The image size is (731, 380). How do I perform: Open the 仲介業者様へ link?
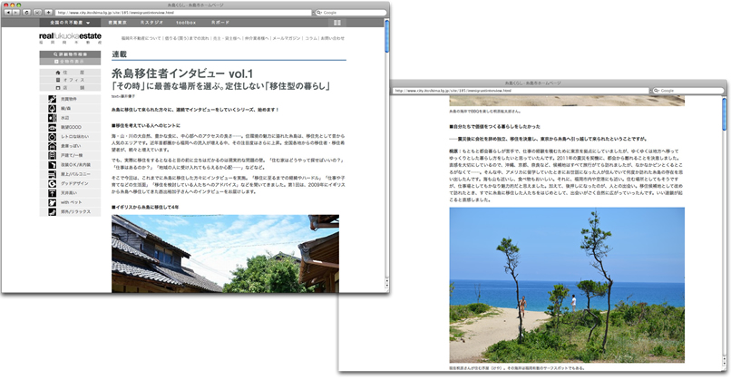click(x=257, y=38)
